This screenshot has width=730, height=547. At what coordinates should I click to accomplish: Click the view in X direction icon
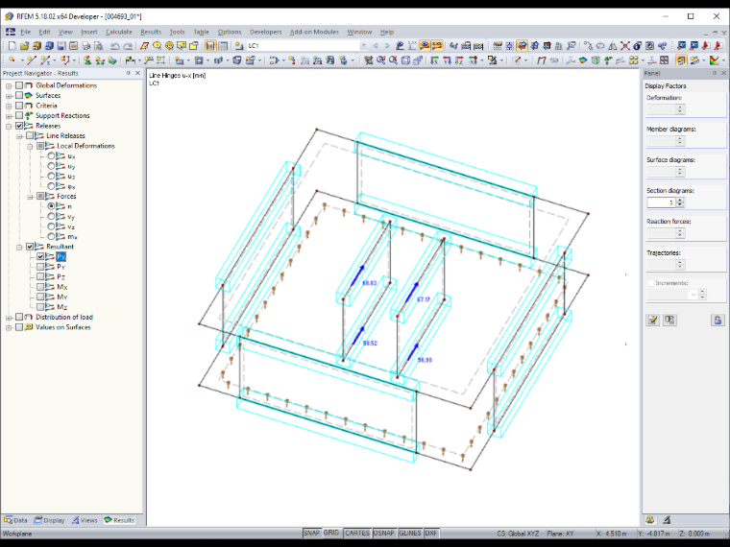pyautogui.click(x=434, y=60)
